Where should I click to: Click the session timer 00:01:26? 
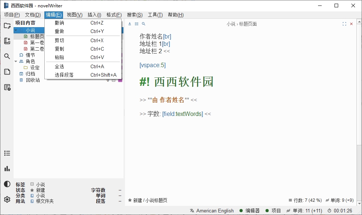tap(340, 211)
